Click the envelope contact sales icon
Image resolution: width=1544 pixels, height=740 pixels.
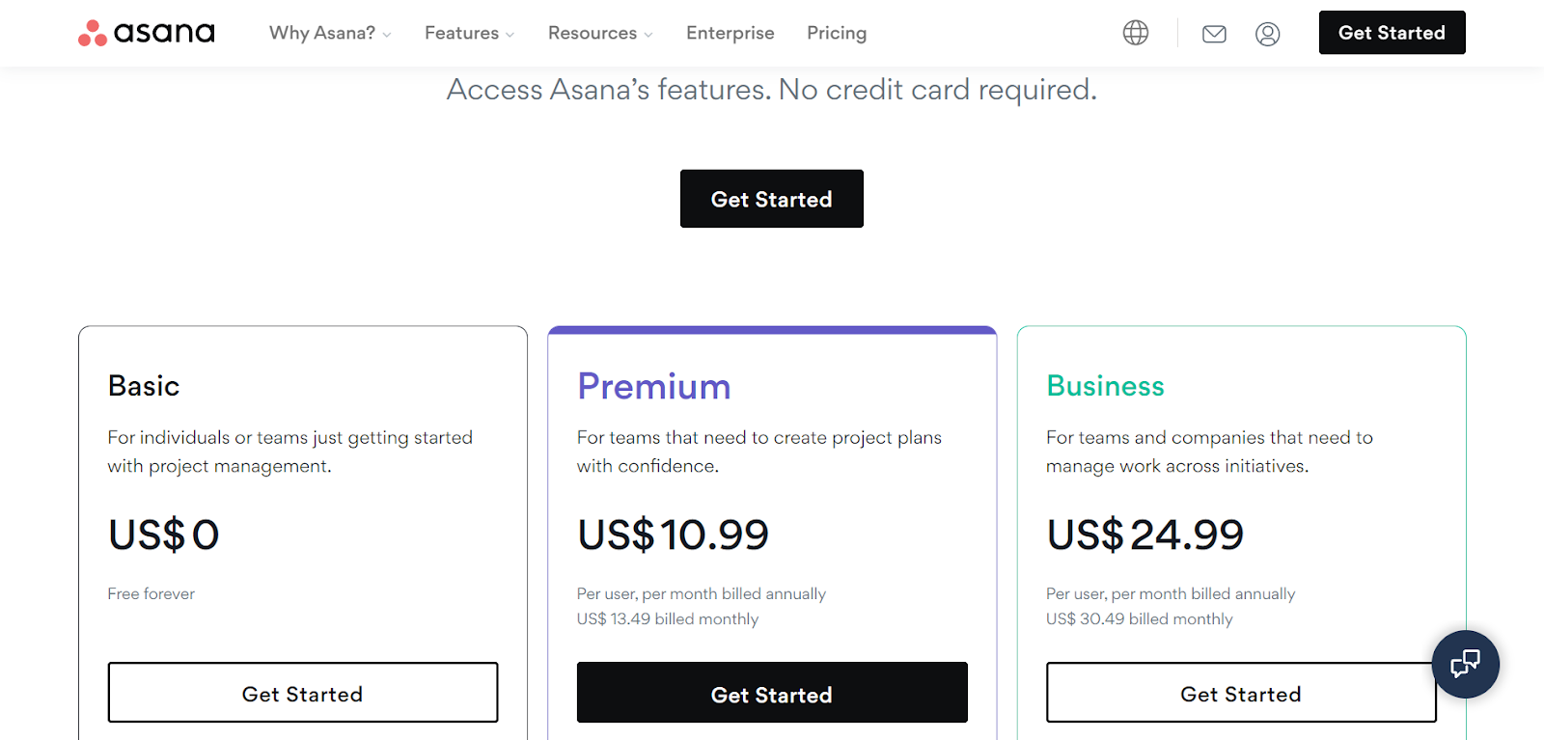click(1214, 34)
